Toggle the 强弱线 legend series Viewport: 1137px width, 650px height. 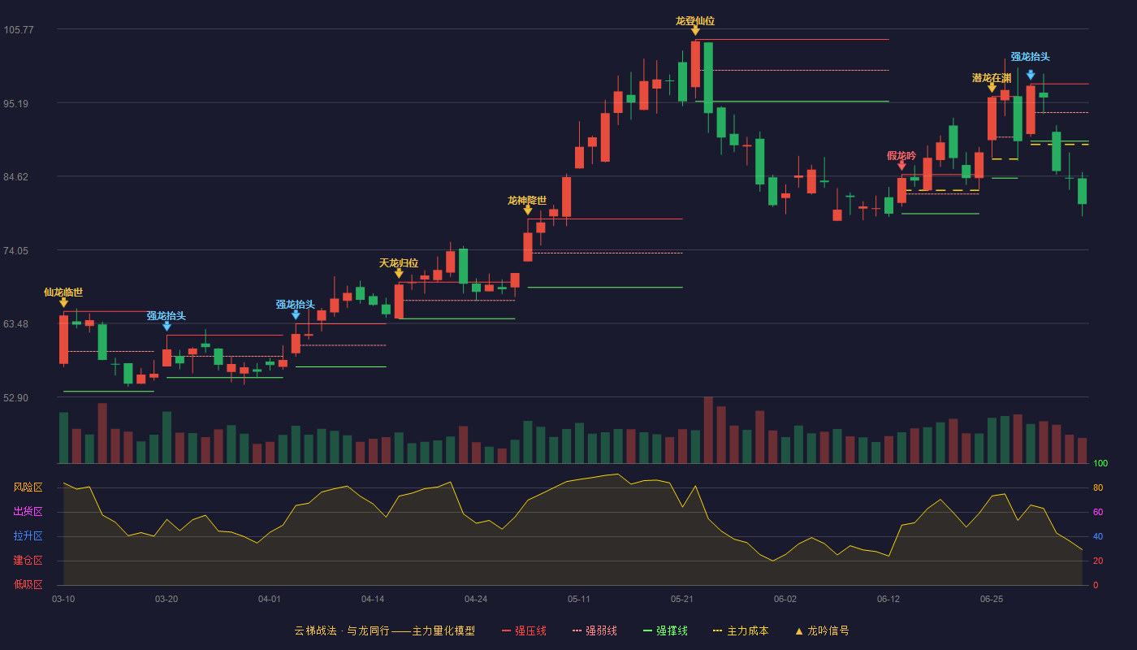[x=594, y=630]
